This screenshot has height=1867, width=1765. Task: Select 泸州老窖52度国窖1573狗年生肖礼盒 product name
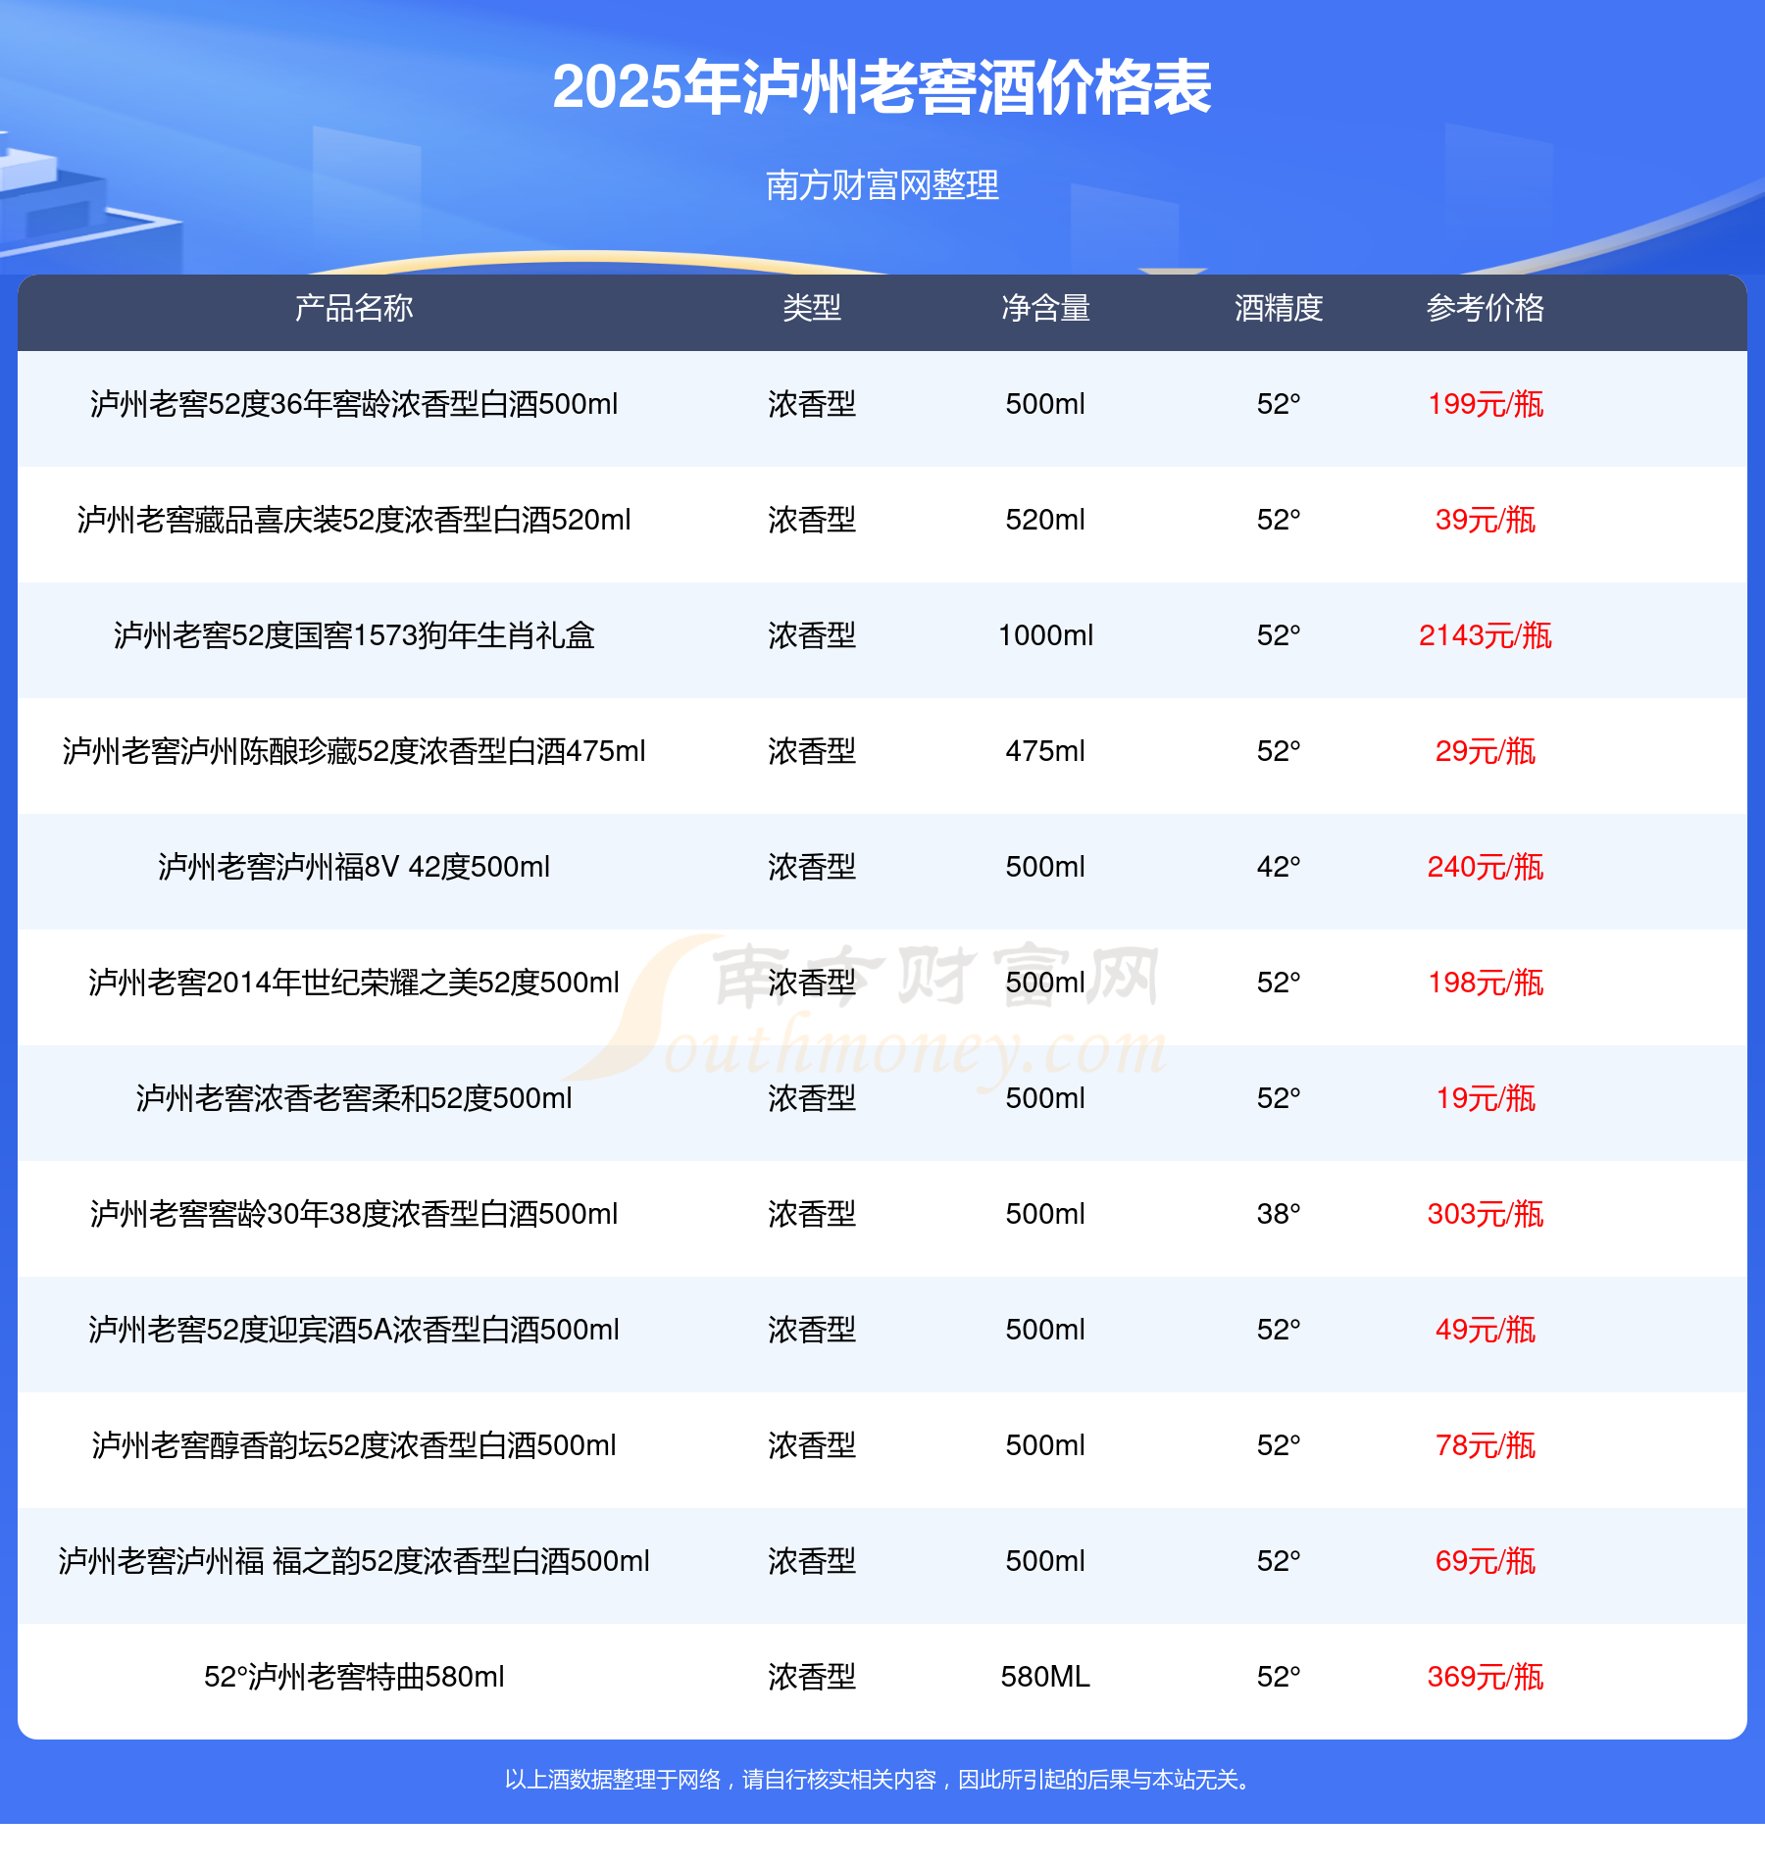[x=354, y=635]
